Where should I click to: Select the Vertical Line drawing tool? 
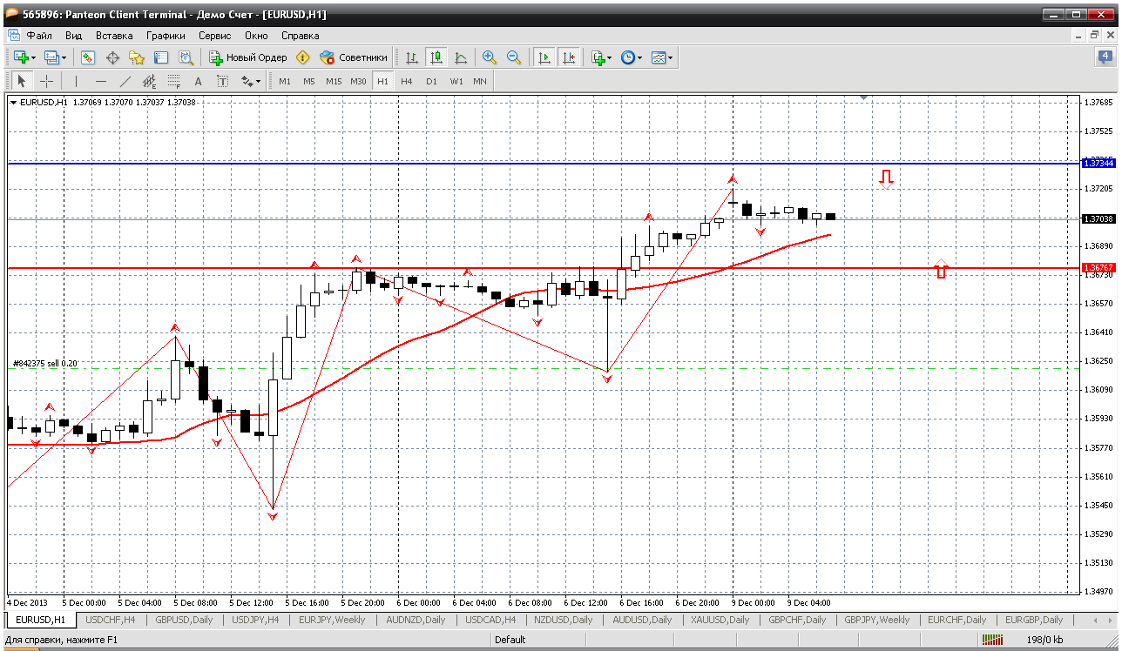[x=77, y=81]
